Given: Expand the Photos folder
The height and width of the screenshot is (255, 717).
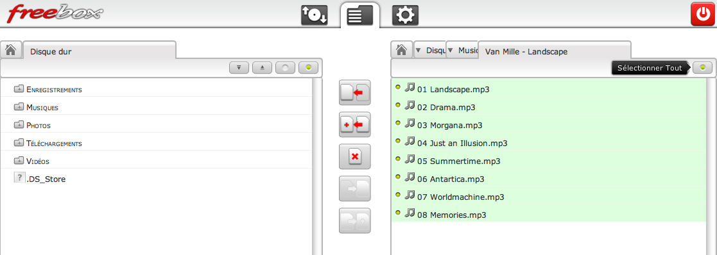Looking at the screenshot, I should click(x=19, y=124).
